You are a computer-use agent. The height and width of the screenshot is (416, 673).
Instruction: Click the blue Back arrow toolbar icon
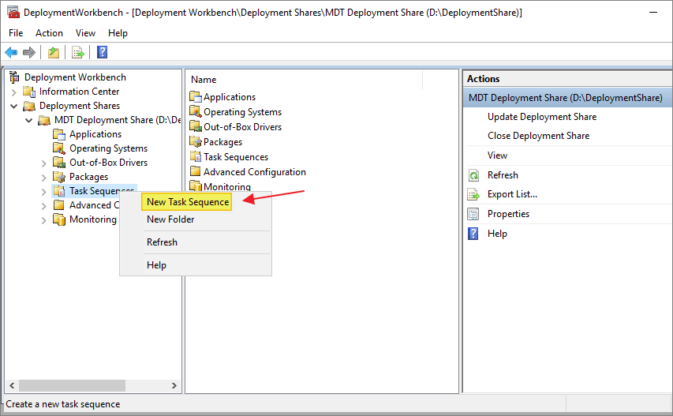(x=11, y=52)
